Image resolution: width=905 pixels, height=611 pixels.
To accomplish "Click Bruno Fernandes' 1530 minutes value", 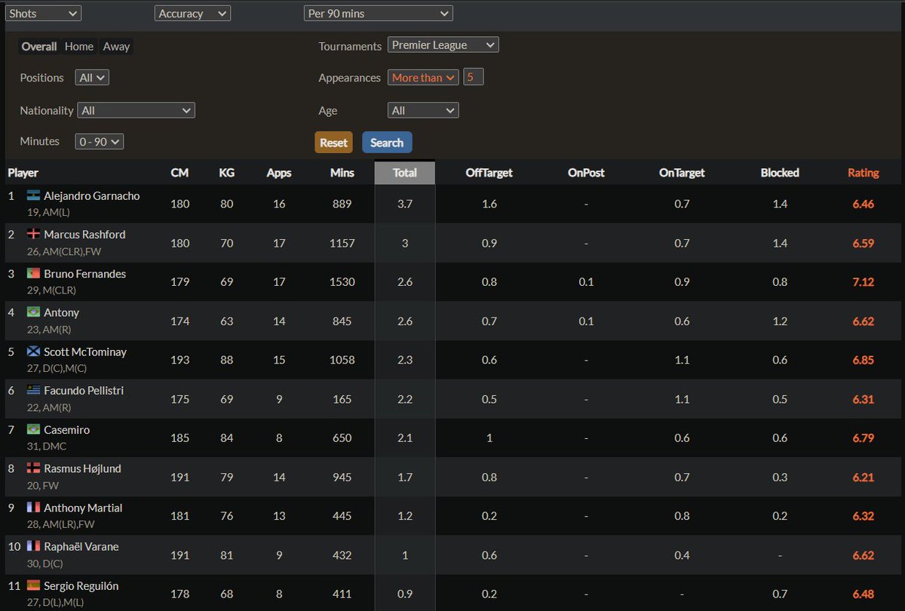I will click(342, 282).
